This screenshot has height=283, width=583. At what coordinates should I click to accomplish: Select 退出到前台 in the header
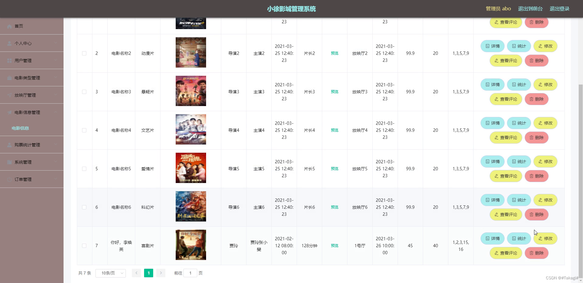[530, 8]
